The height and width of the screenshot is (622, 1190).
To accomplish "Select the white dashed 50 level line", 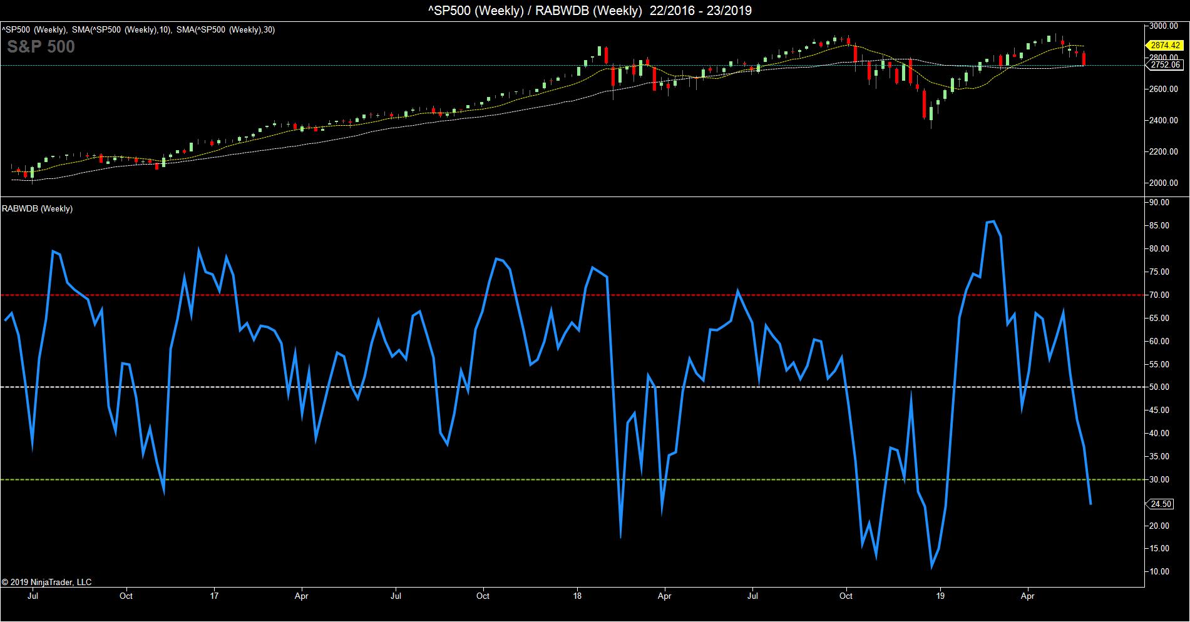I will pos(563,387).
